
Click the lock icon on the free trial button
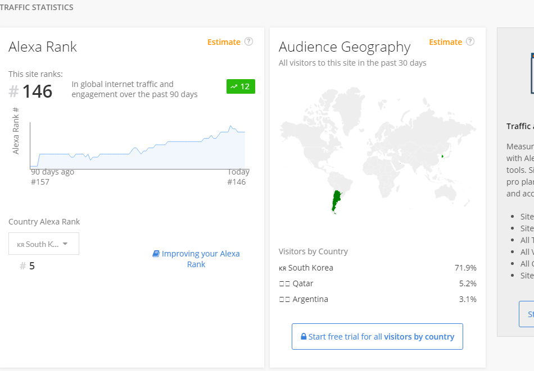[x=304, y=337]
